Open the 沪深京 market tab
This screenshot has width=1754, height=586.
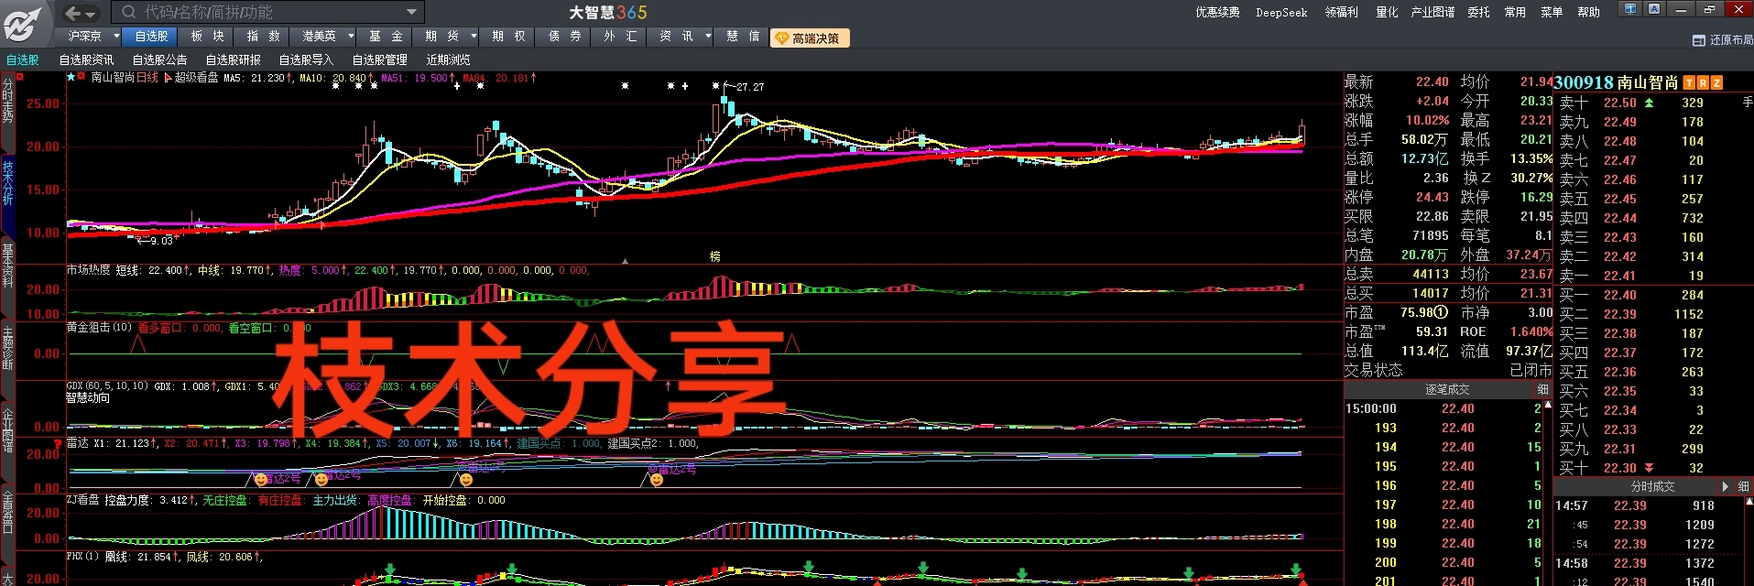tap(84, 37)
